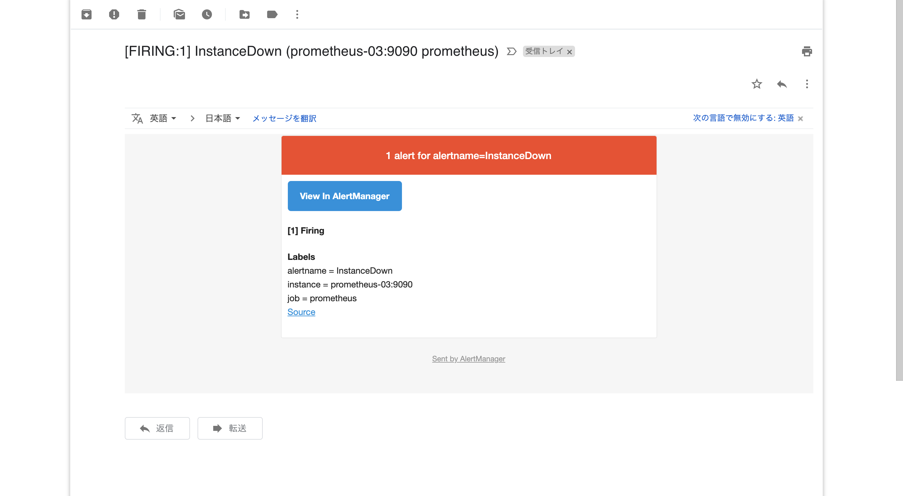This screenshot has height=496, width=903.
Task: Delete the email using the trash icon
Action: click(142, 14)
